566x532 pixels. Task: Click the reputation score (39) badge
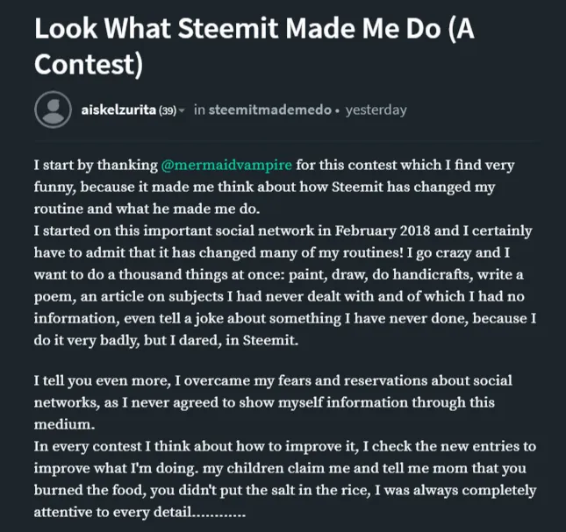point(168,110)
